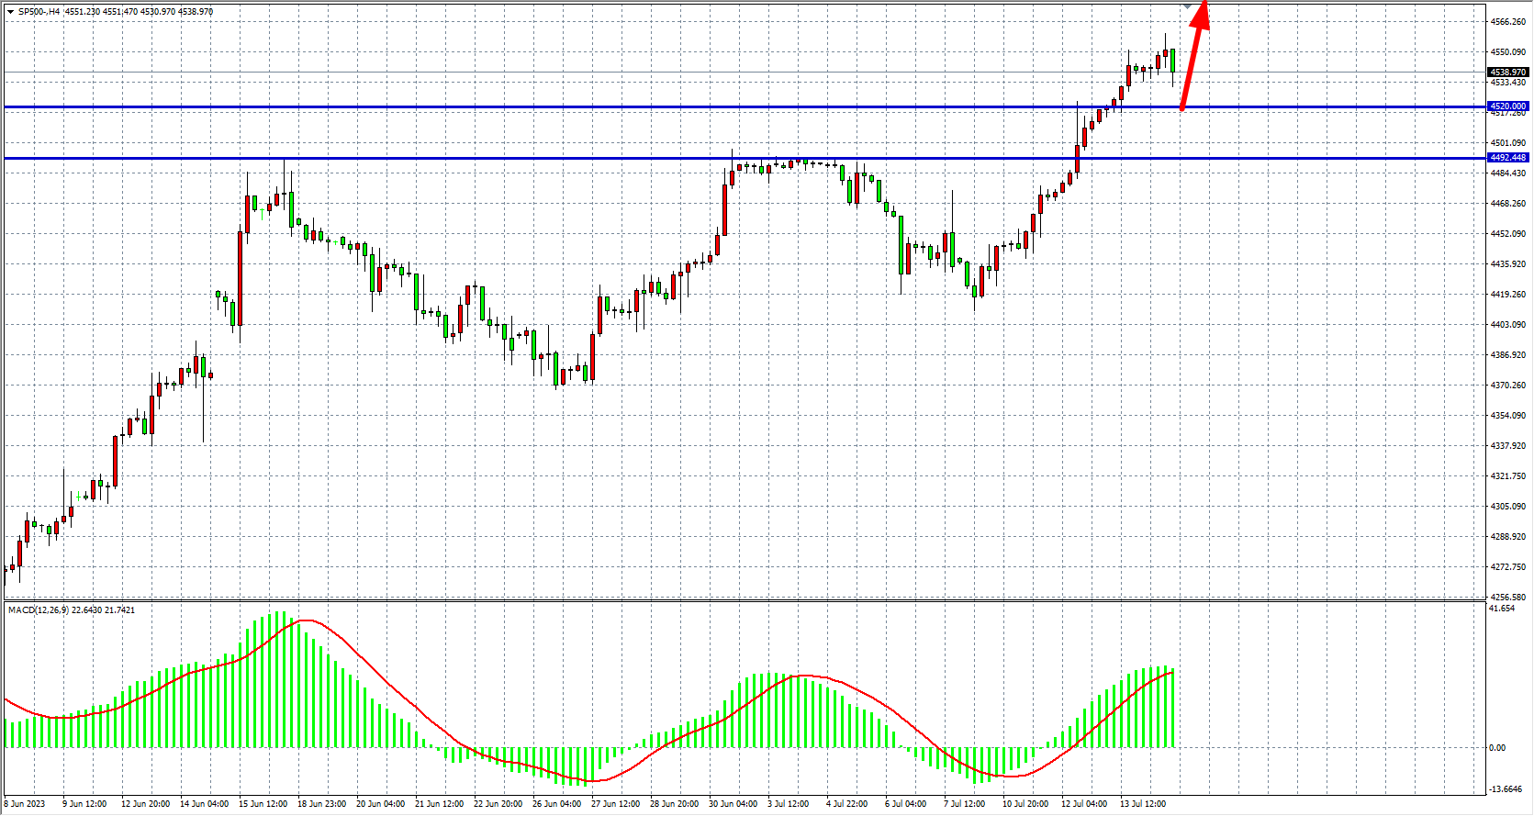Click the 4566.260 price scale label

pos(1507,21)
